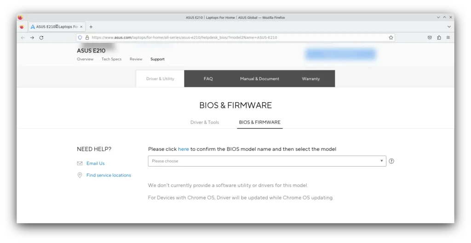Click the Firefox logo in title bar
This screenshot has height=243, width=471.
pos(20,17)
